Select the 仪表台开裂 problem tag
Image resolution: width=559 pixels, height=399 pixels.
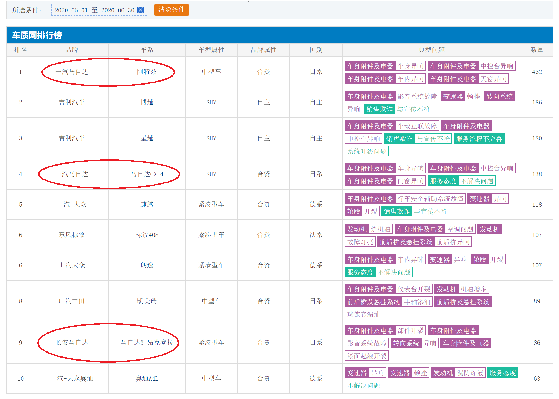point(414,289)
